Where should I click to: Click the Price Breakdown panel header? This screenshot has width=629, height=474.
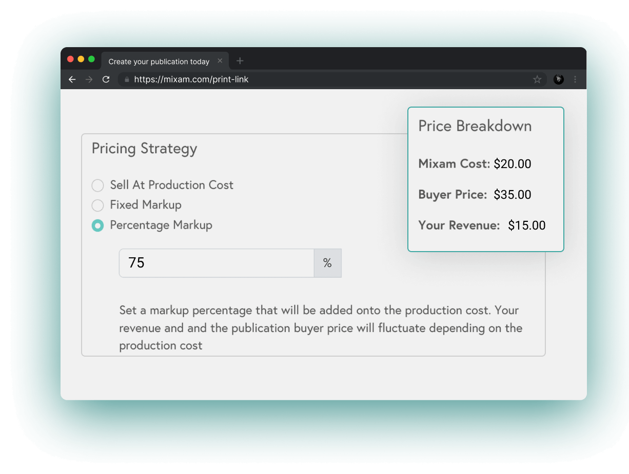tap(475, 126)
